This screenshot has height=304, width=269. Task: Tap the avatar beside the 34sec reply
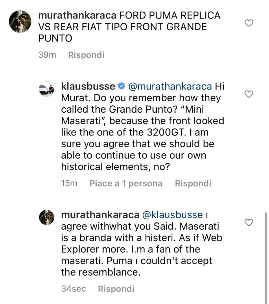[x=47, y=217]
